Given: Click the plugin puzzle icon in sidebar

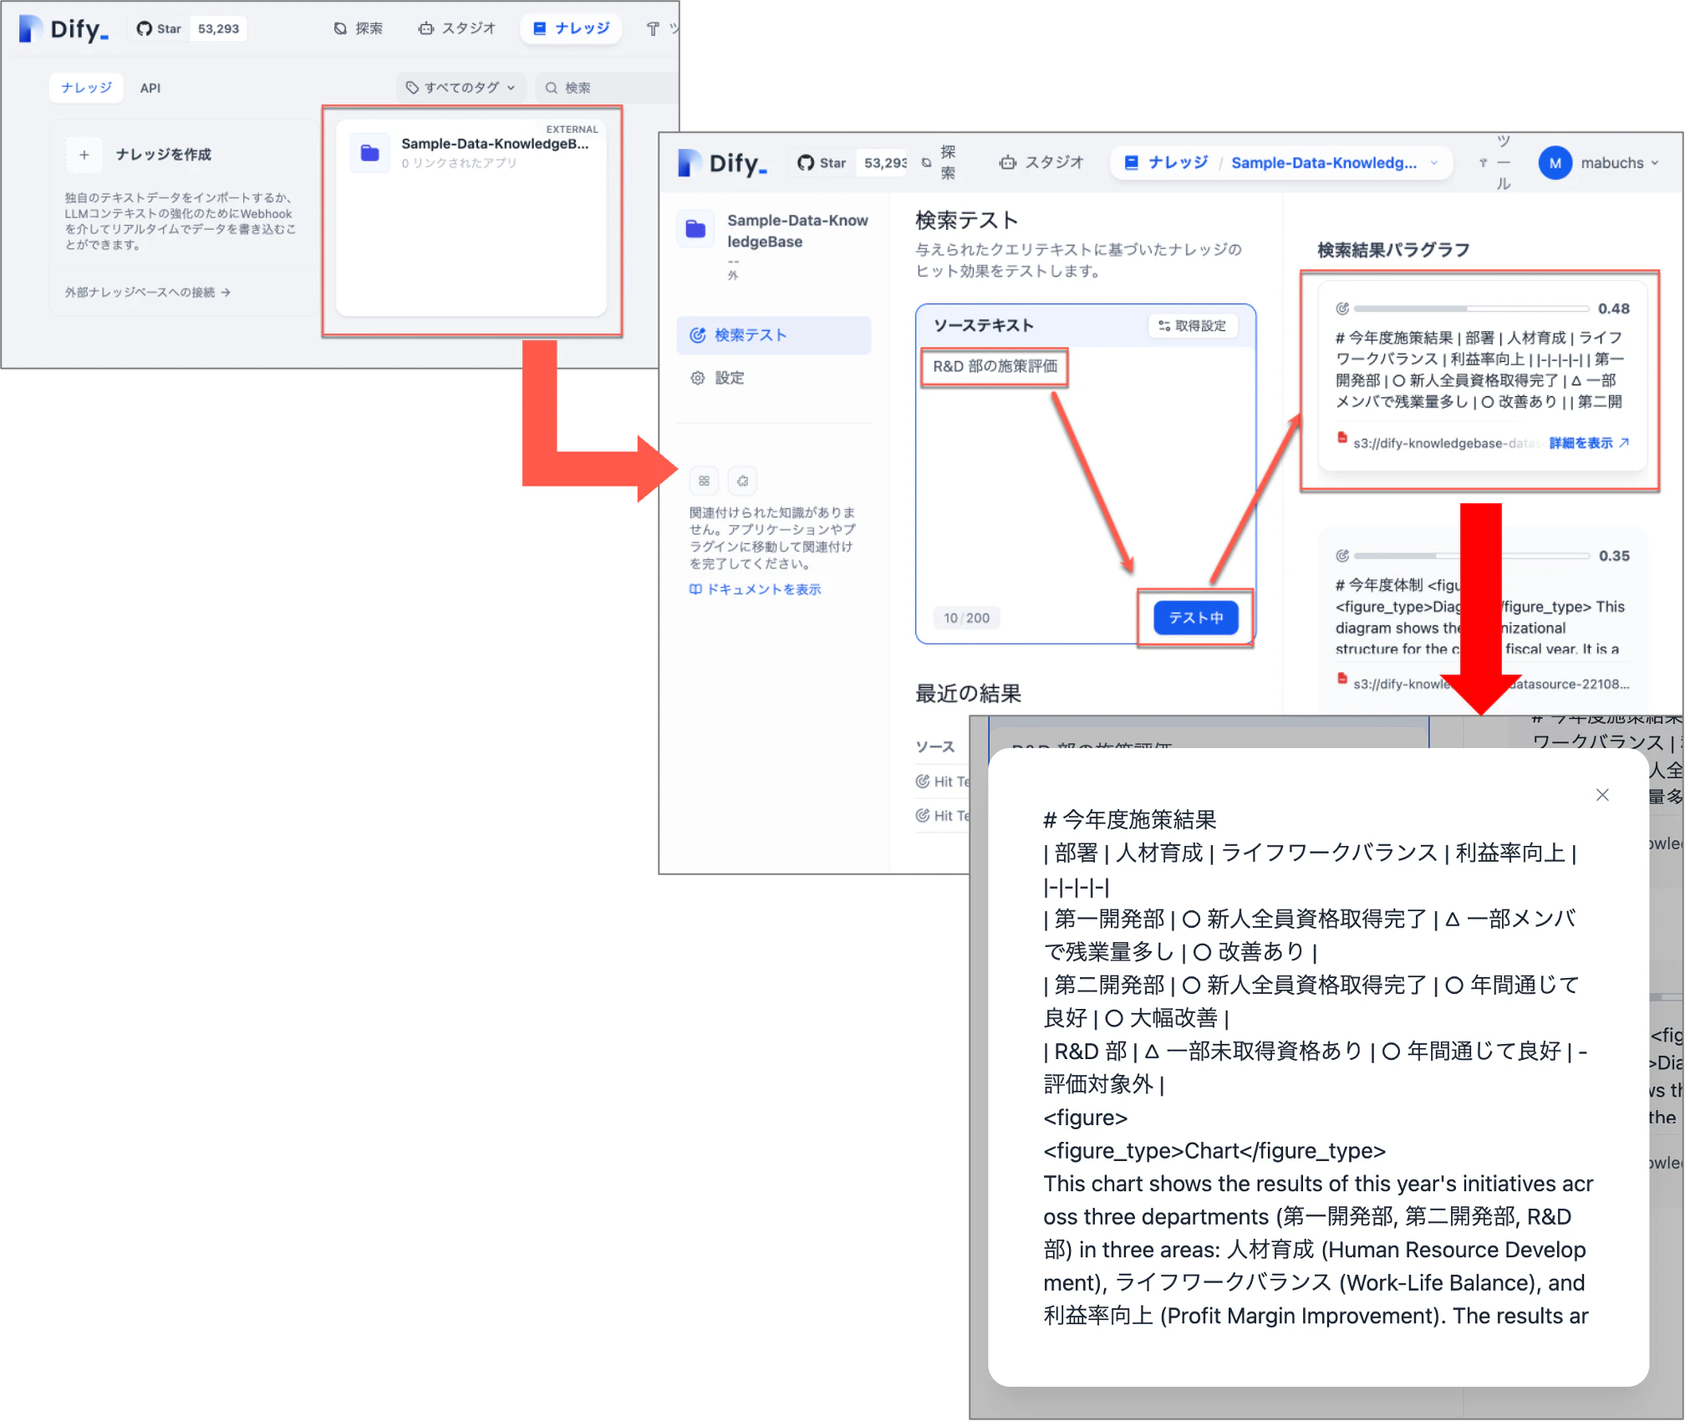Looking at the screenshot, I should pyautogui.click(x=742, y=481).
